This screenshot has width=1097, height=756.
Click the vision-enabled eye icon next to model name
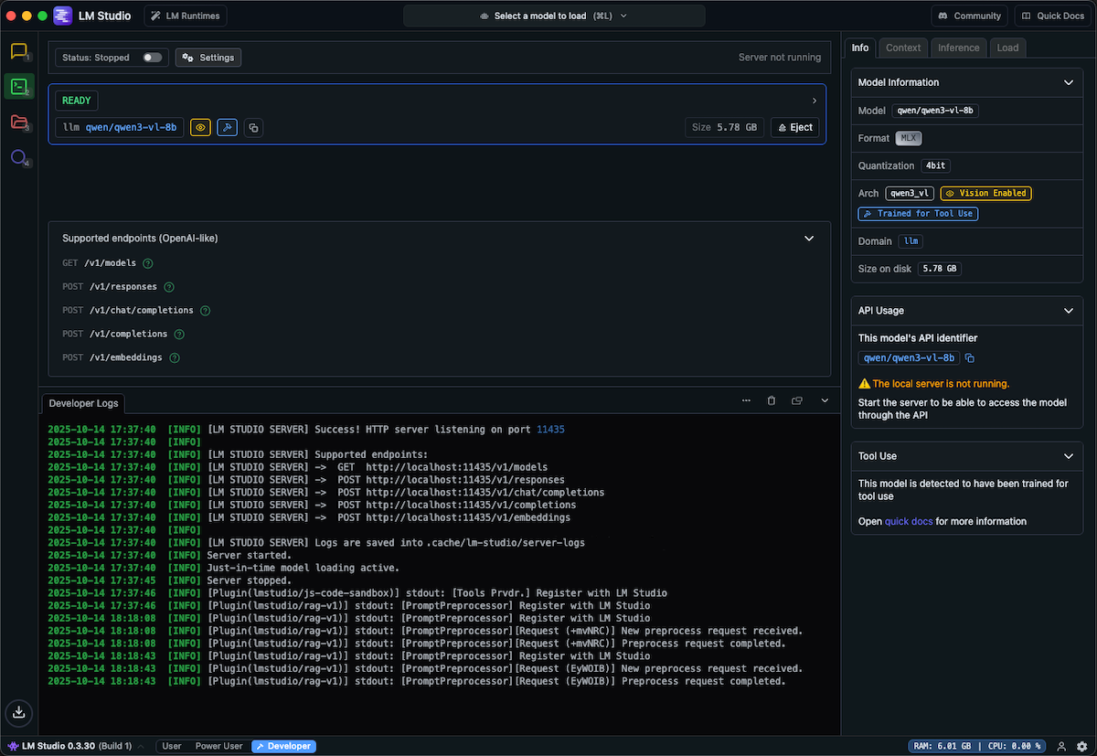tap(199, 127)
